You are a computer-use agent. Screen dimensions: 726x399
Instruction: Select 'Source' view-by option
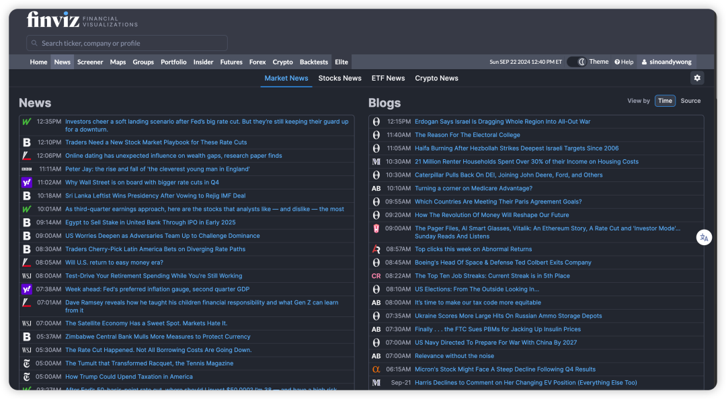point(690,101)
